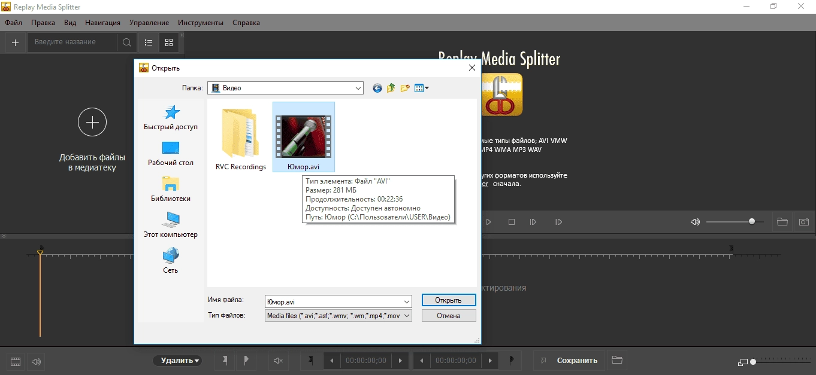Open the Вид menu
816x375 pixels.
coord(70,23)
